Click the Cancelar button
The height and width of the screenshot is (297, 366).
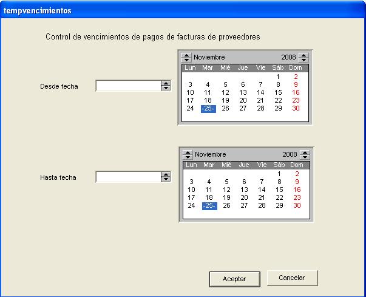pos(292,278)
